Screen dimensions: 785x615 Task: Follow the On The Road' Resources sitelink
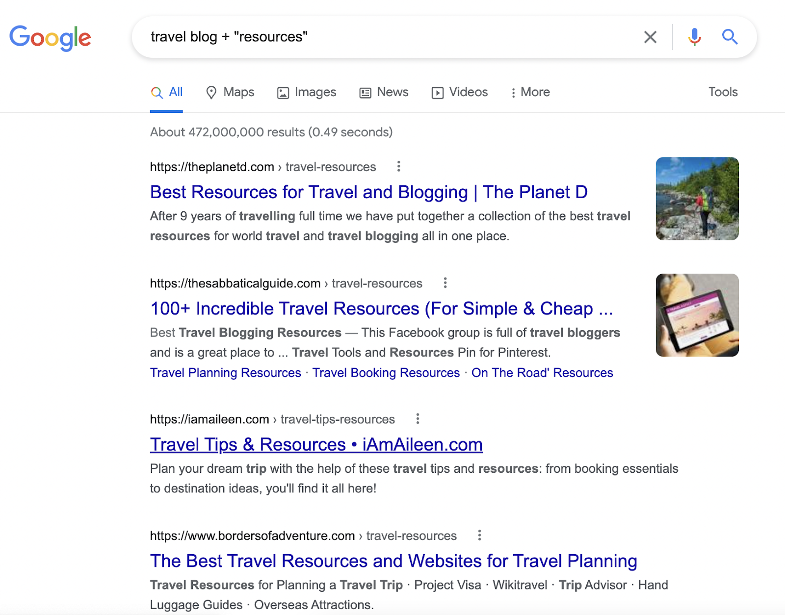pyautogui.click(x=542, y=373)
